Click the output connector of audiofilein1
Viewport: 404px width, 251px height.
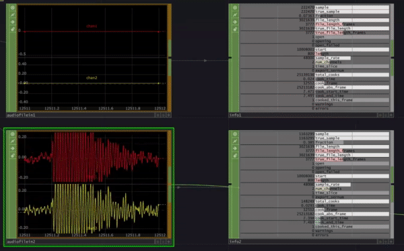click(x=170, y=57)
